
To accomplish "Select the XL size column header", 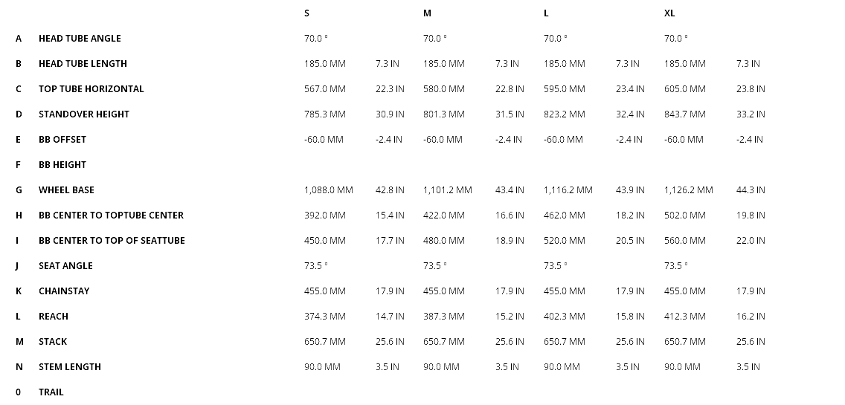I will tap(669, 13).
